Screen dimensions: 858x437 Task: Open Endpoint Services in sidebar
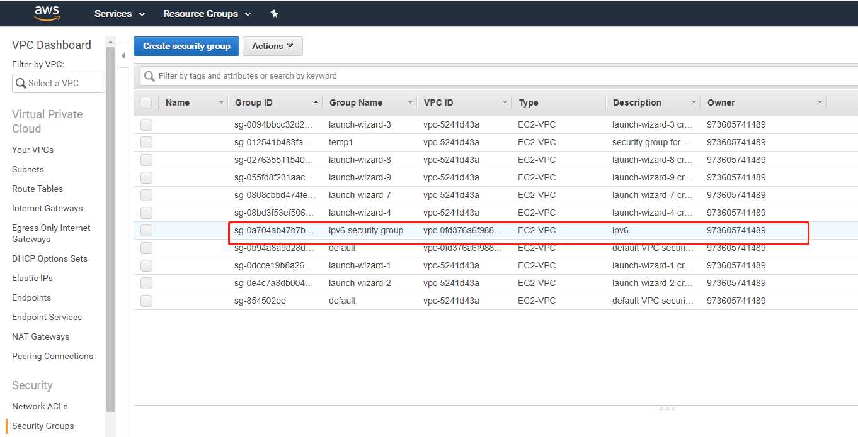[47, 317]
